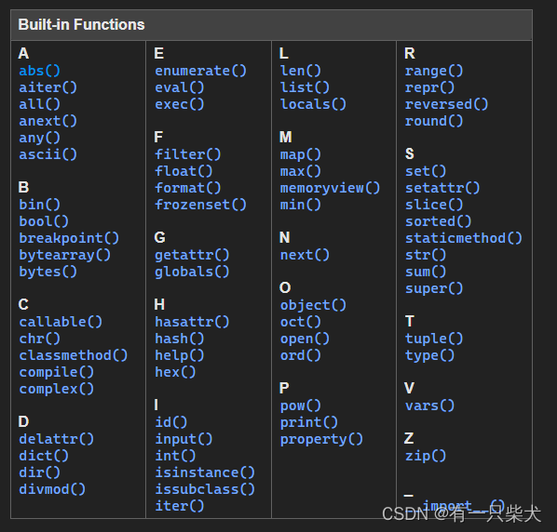Click the chr() link
The width and height of the screenshot is (557, 532).
(x=39, y=339)
